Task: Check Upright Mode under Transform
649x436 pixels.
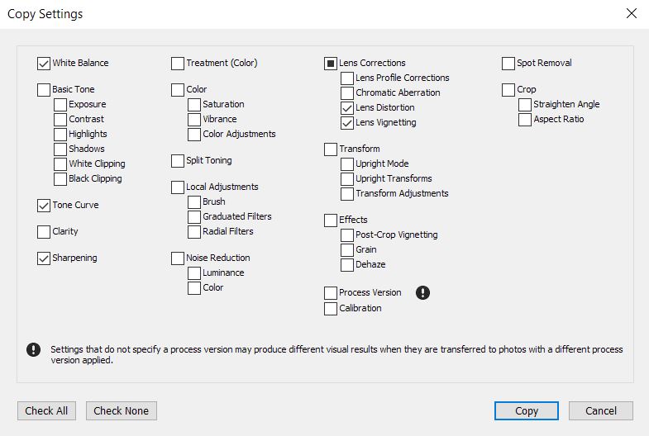Action: 347,164
